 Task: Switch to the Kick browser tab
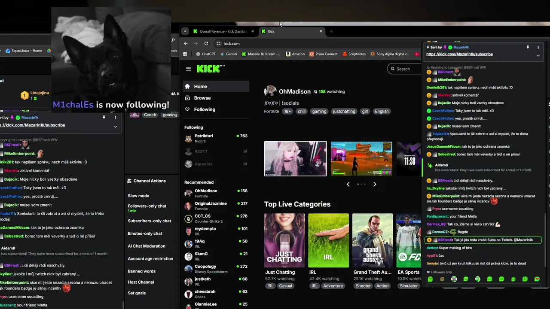[292, 31]
